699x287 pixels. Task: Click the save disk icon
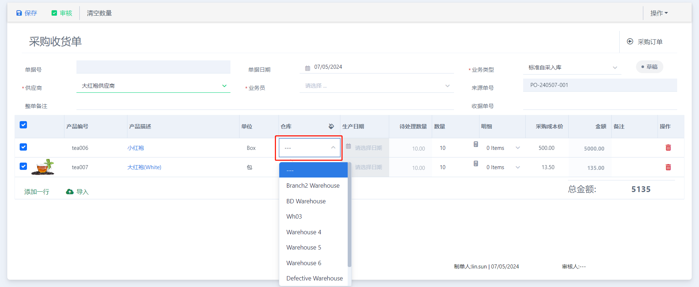pos(19,13)
